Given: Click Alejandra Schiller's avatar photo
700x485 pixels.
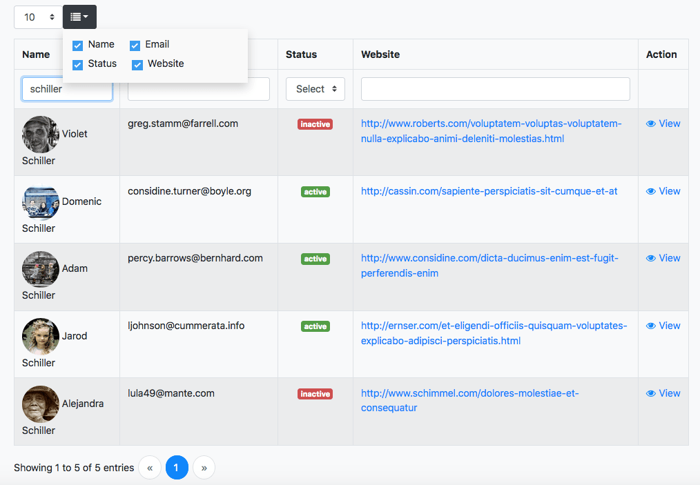Looking at the screenshot, I should coord(41,404).
